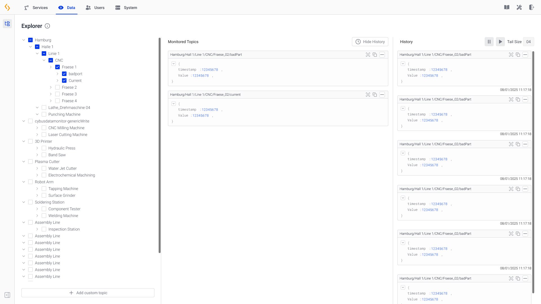
Task: Click Add custom topic button
Action: coord(88,293)
